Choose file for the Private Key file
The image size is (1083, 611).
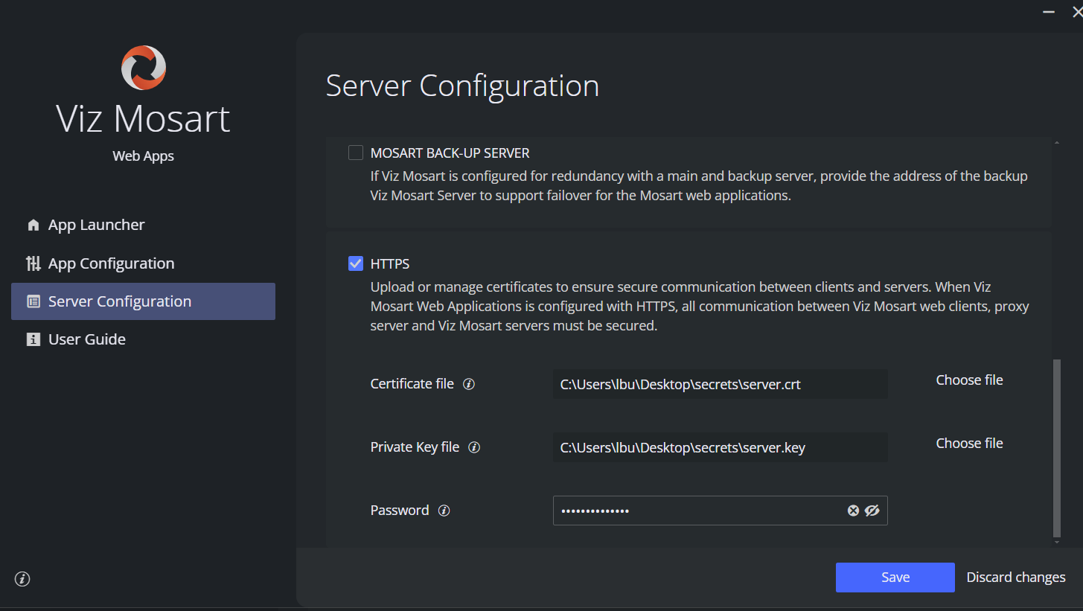click(x=969, y=444)
